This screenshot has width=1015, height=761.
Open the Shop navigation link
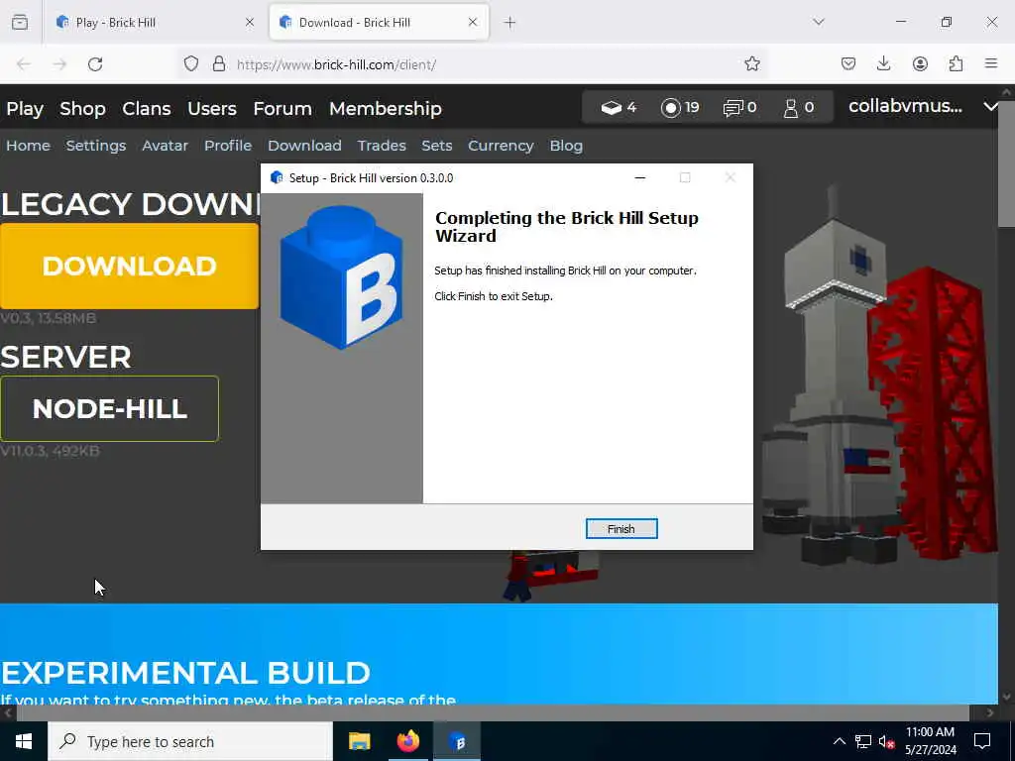coord(82,108)
